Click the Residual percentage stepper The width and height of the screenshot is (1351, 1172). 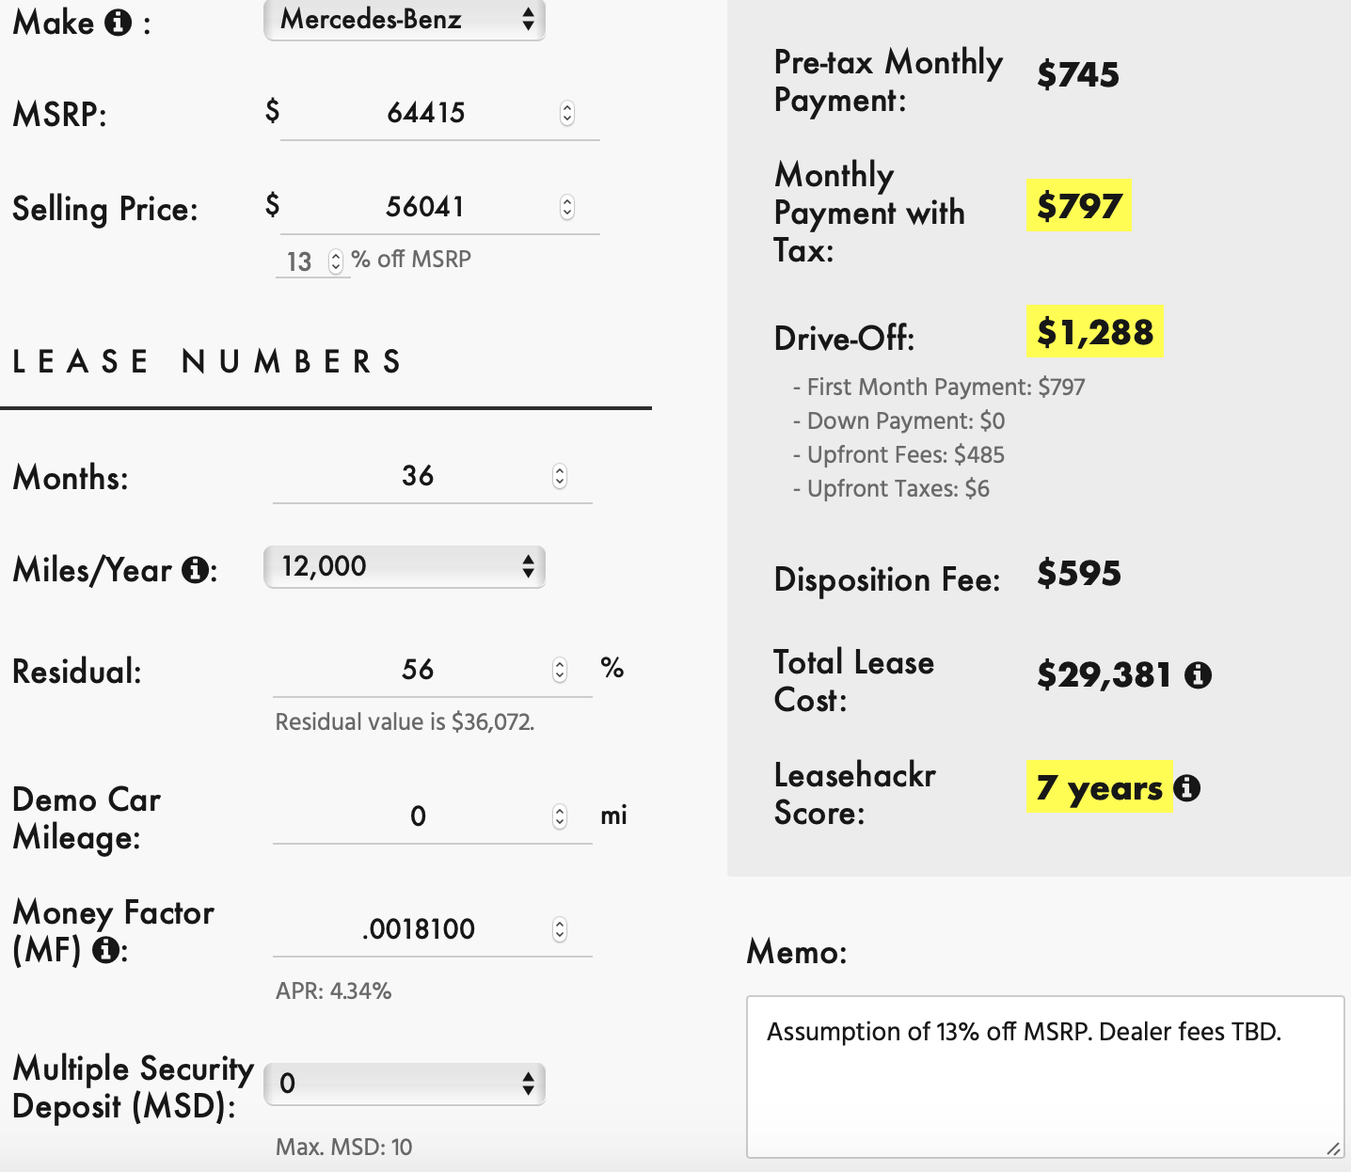pyautogui.click(x=560, y=670)
